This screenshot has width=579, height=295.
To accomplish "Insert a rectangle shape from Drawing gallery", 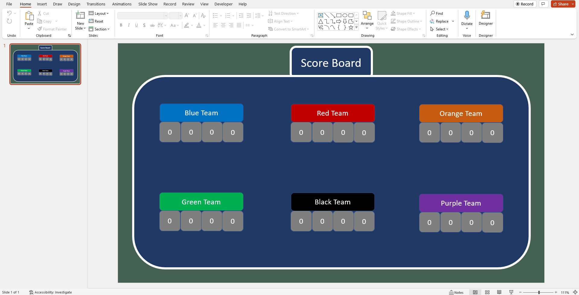I will tap(339, 15).
